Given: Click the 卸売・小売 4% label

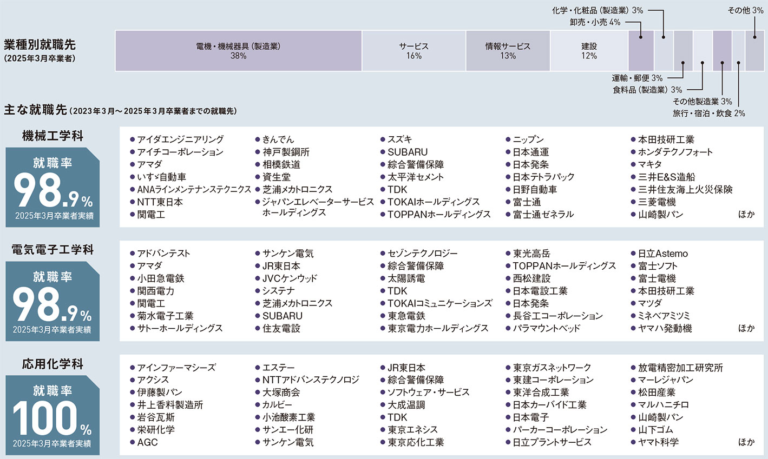Looking at the screenshot, I should click(x=595, y=22).
